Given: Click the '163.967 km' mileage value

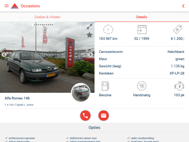Looking at the screenshot, I should [108, 39].
